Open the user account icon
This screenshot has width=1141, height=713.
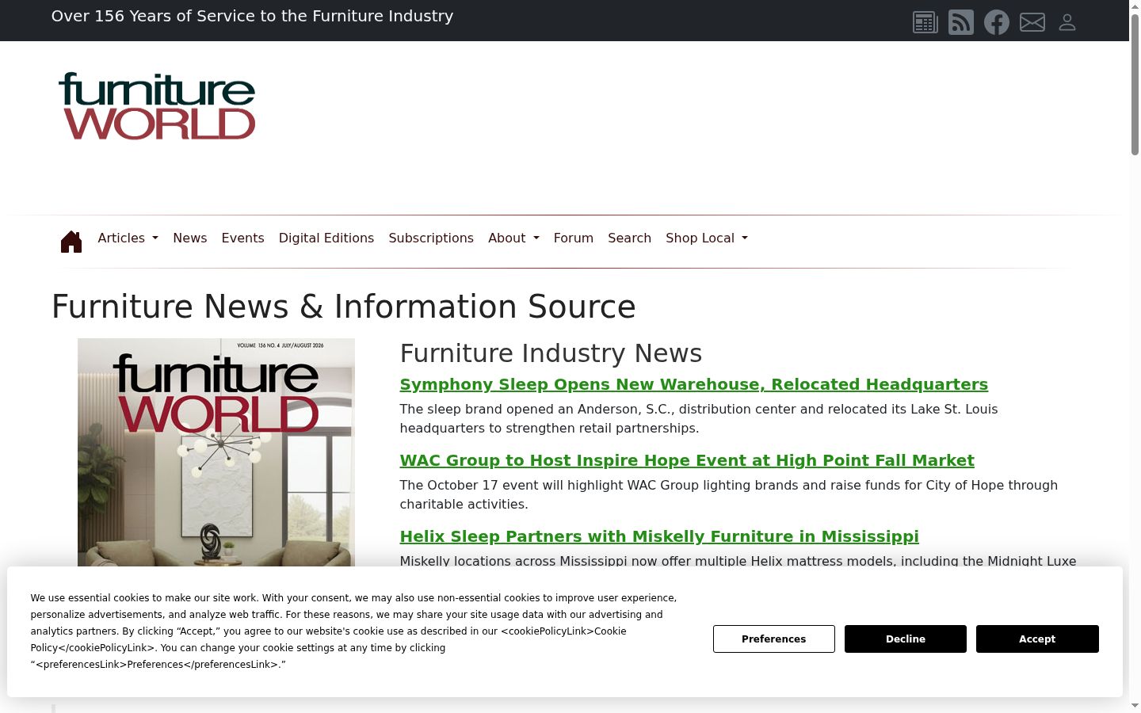1067,22
